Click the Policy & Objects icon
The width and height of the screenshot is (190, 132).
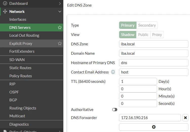click(x=5, y=131)
